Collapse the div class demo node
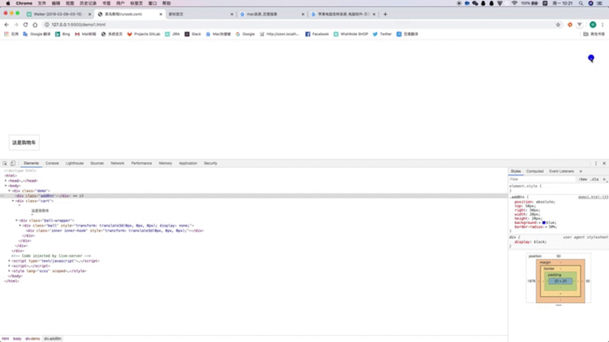The image size is (609, 342). pos(10,191)
